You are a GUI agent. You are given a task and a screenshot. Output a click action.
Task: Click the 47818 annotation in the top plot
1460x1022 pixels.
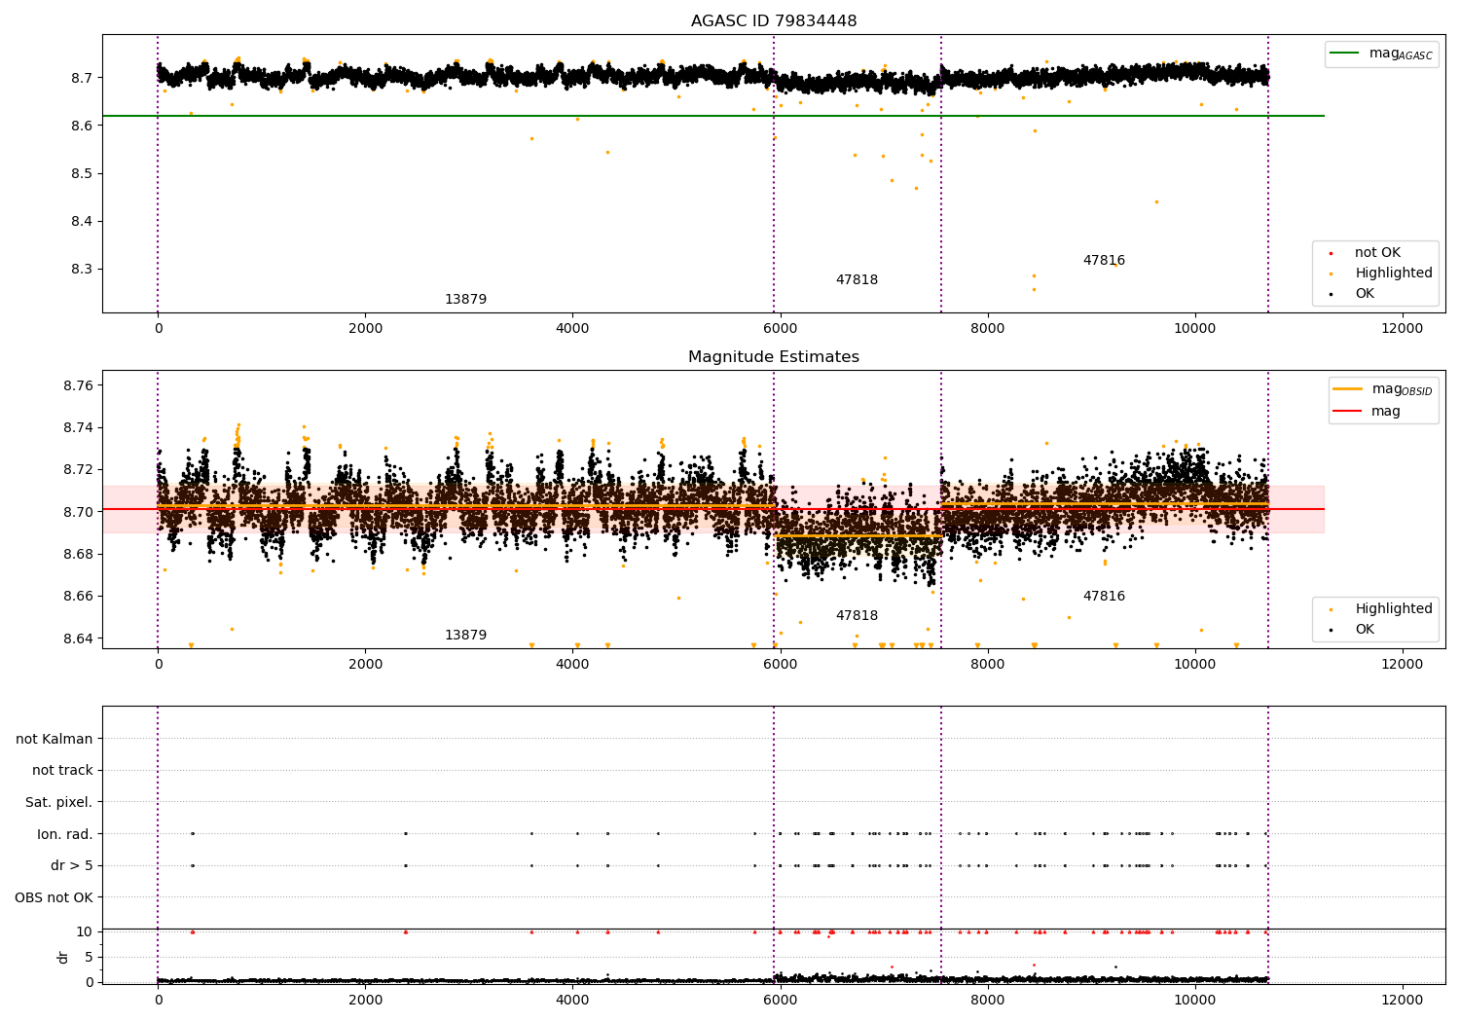(857, 280)
